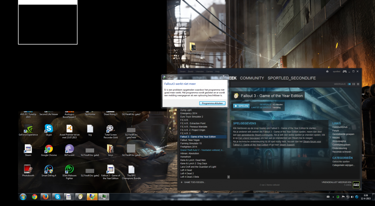Open Skype desktop shortcut
375x206 pixels.
[x=49, y=130]
